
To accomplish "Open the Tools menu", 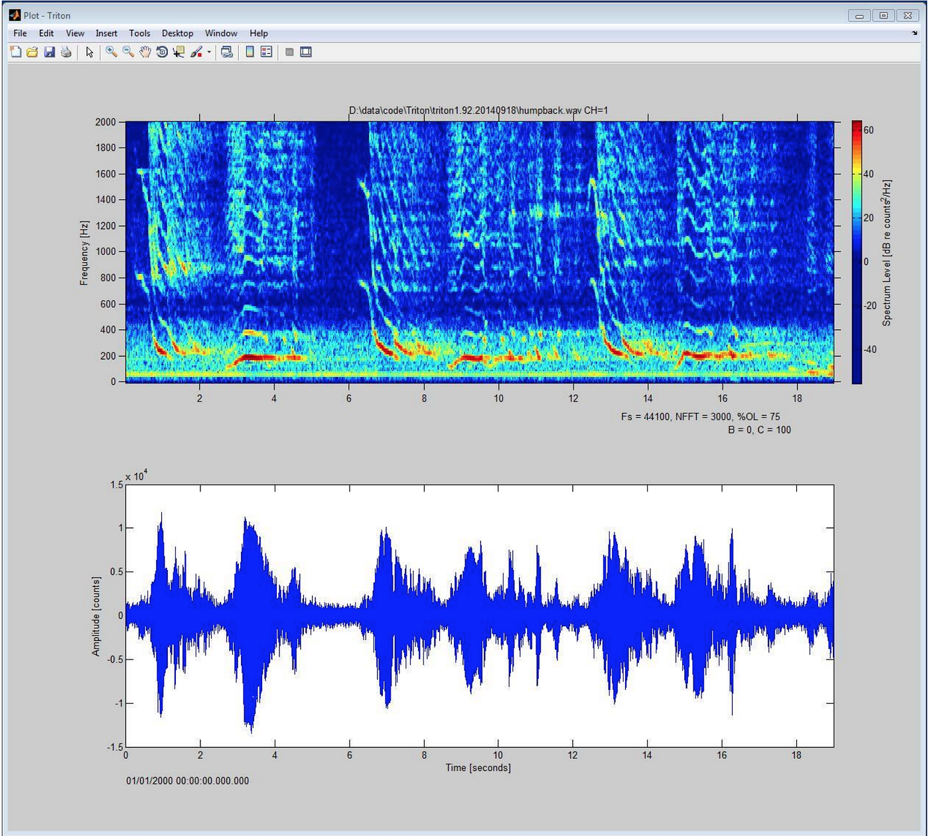I will point(139,33).
